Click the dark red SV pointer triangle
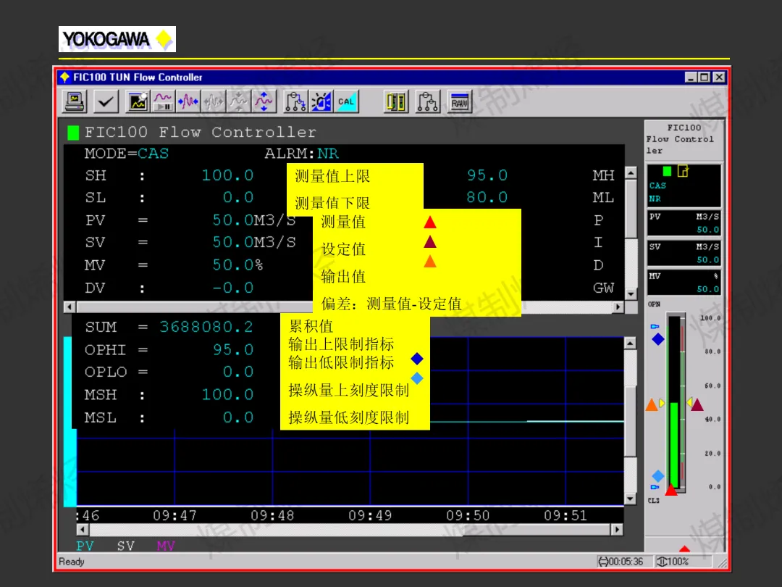The height and width of the screenshot is (587, 782). [x=697, y=404]
